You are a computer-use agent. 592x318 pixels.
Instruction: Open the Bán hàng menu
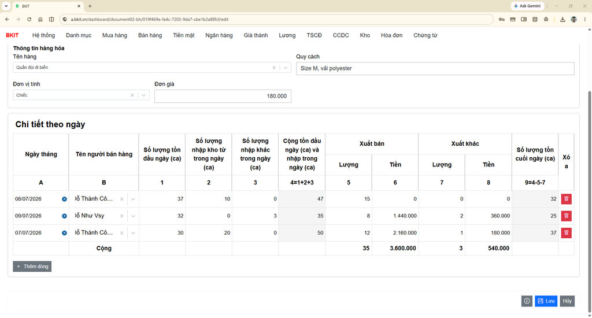(150, 35)
